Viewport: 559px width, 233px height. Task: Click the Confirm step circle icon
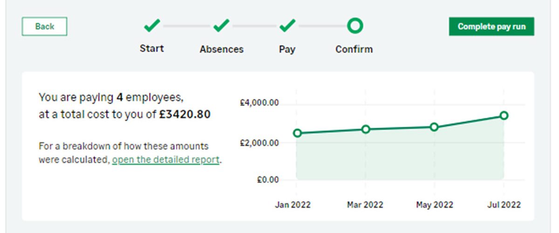pos(354,26)
